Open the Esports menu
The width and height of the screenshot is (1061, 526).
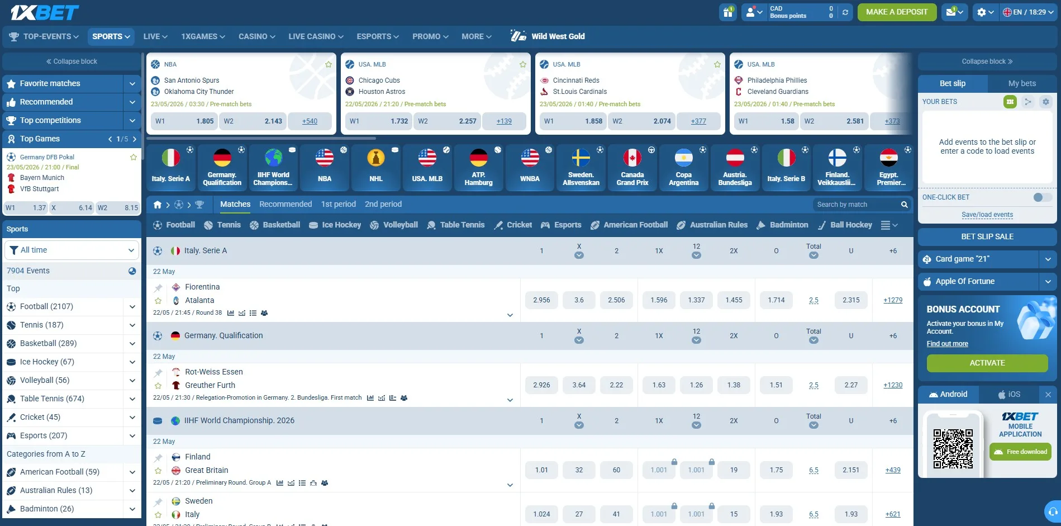[378, 36]
